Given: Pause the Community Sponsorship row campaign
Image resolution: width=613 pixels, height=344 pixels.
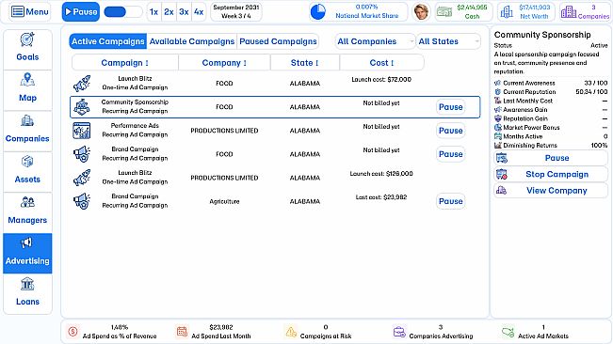Looking at the screenshot, I should click(x=450, y=107).
